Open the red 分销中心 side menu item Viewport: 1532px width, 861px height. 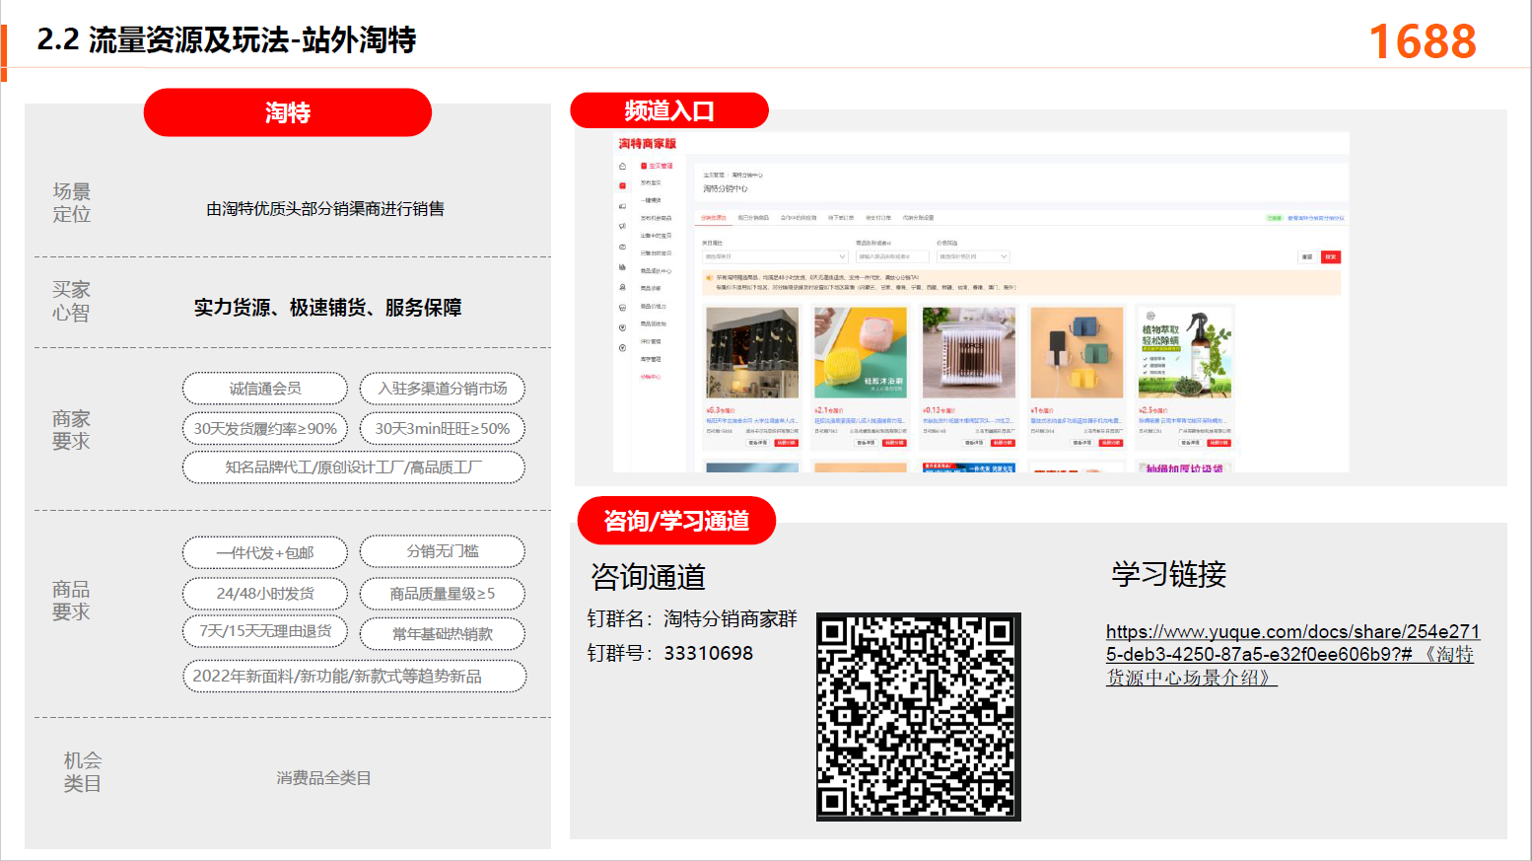(651, 377)
